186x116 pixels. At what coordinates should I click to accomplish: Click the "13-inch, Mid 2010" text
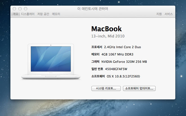(108, 36)
